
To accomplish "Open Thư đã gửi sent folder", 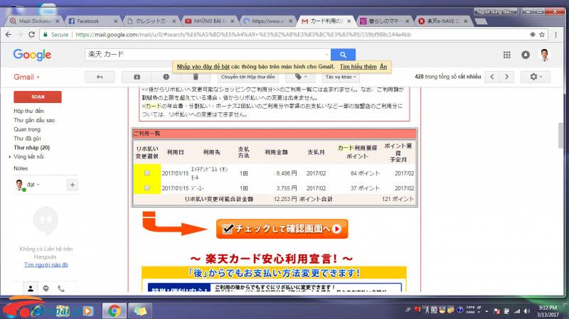I will [27, 139].
